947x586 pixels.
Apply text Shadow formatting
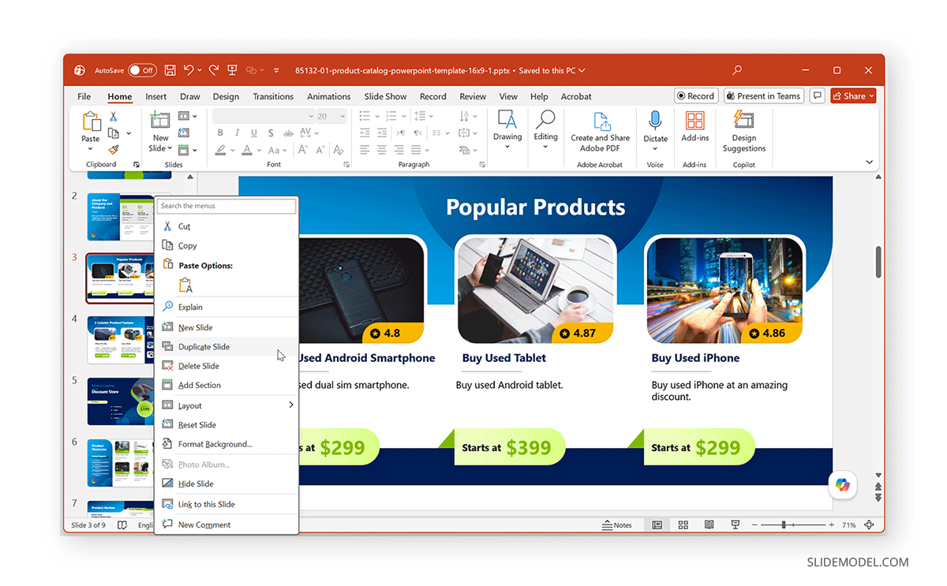[271, 133]
